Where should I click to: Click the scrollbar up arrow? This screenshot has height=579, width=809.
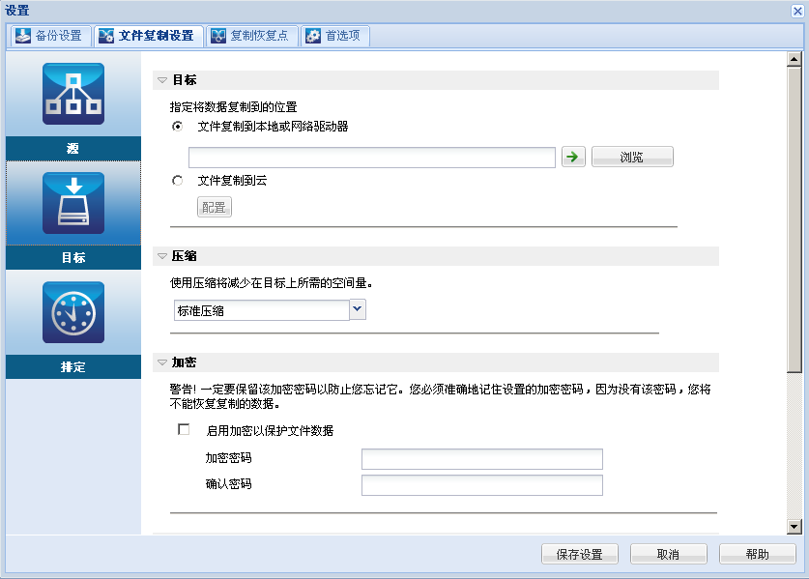[795, 59]
